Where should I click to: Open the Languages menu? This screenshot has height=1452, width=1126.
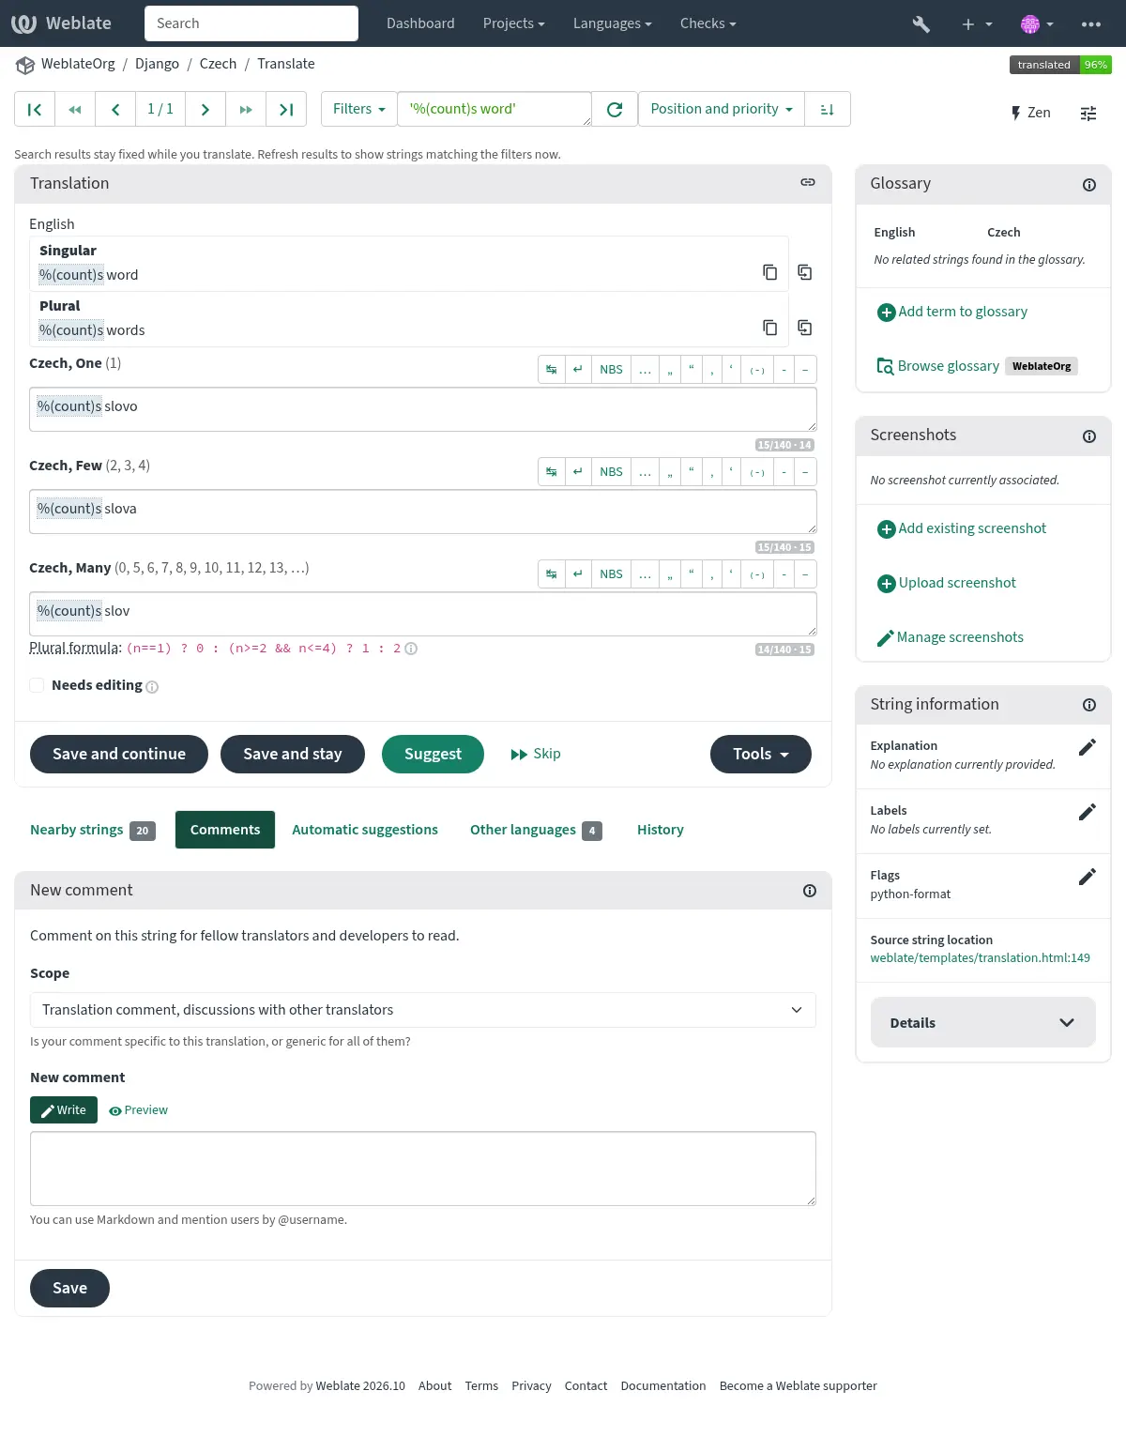(613, 23)
